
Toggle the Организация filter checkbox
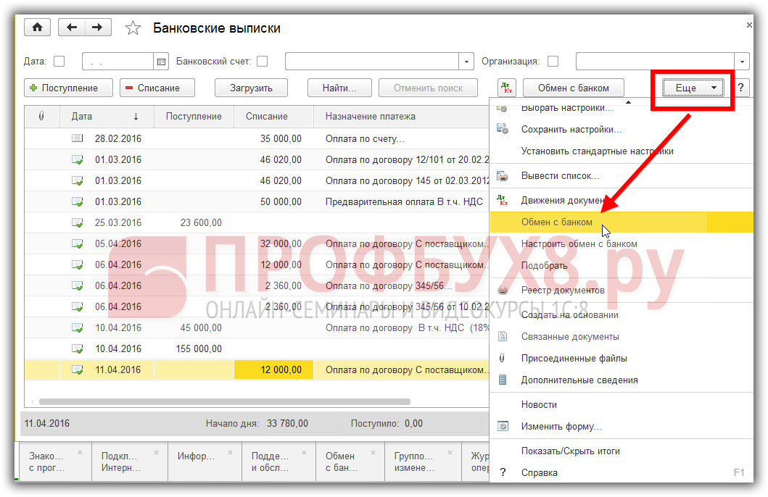click(x=553, y=61)
